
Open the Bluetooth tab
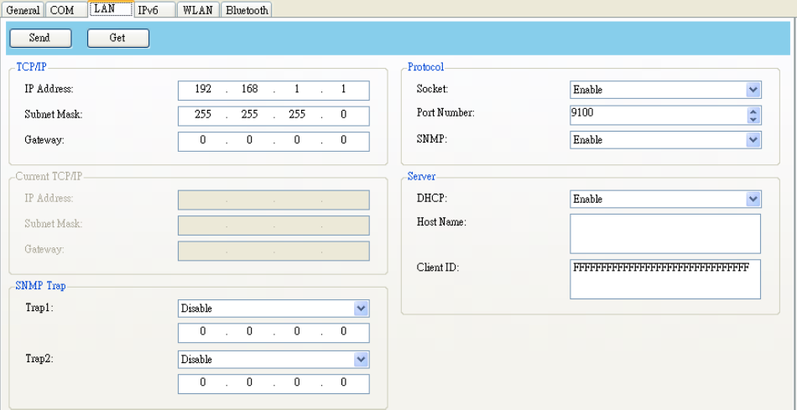(x=247, y=10)
